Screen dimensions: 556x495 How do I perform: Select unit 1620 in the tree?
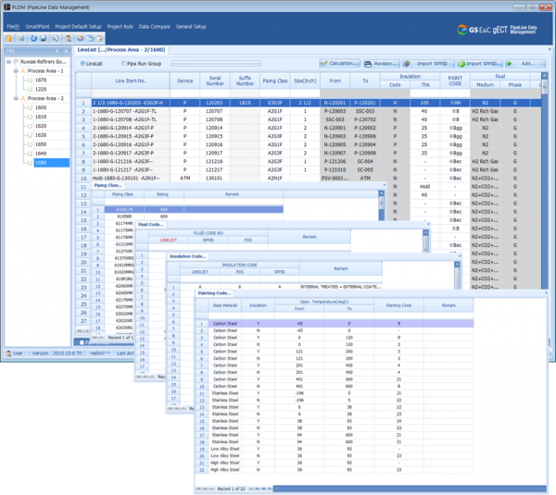(40, 125)
